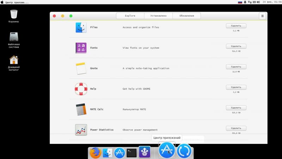The height and width of the screenshot is (159, 282).
Task: Open Finder file manager in dock
Action: pyautogui.click(x=108, y=153)
